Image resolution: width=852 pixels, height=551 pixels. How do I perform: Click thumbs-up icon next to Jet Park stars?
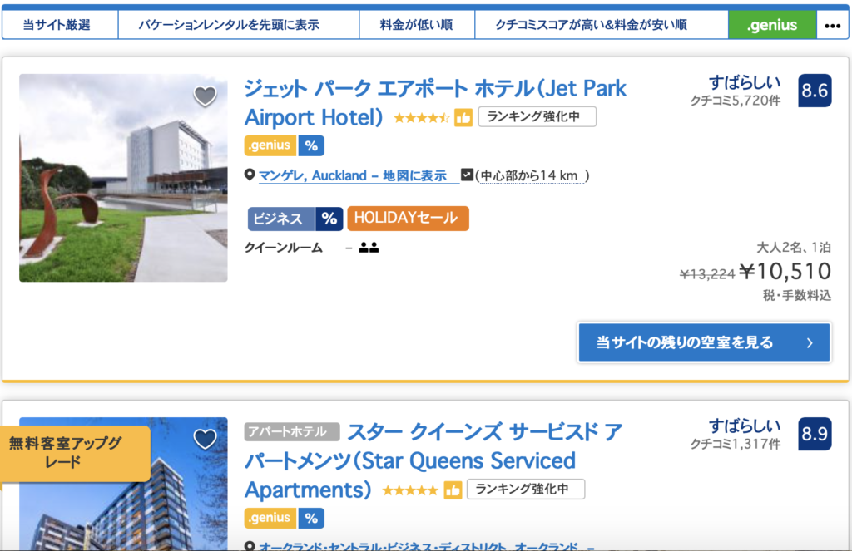point(463,117)
